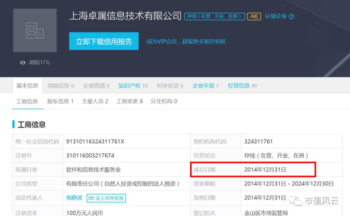Click legal representative 郭静波 link
This screenshot has height=216, width=350.
tap(74, 197)
